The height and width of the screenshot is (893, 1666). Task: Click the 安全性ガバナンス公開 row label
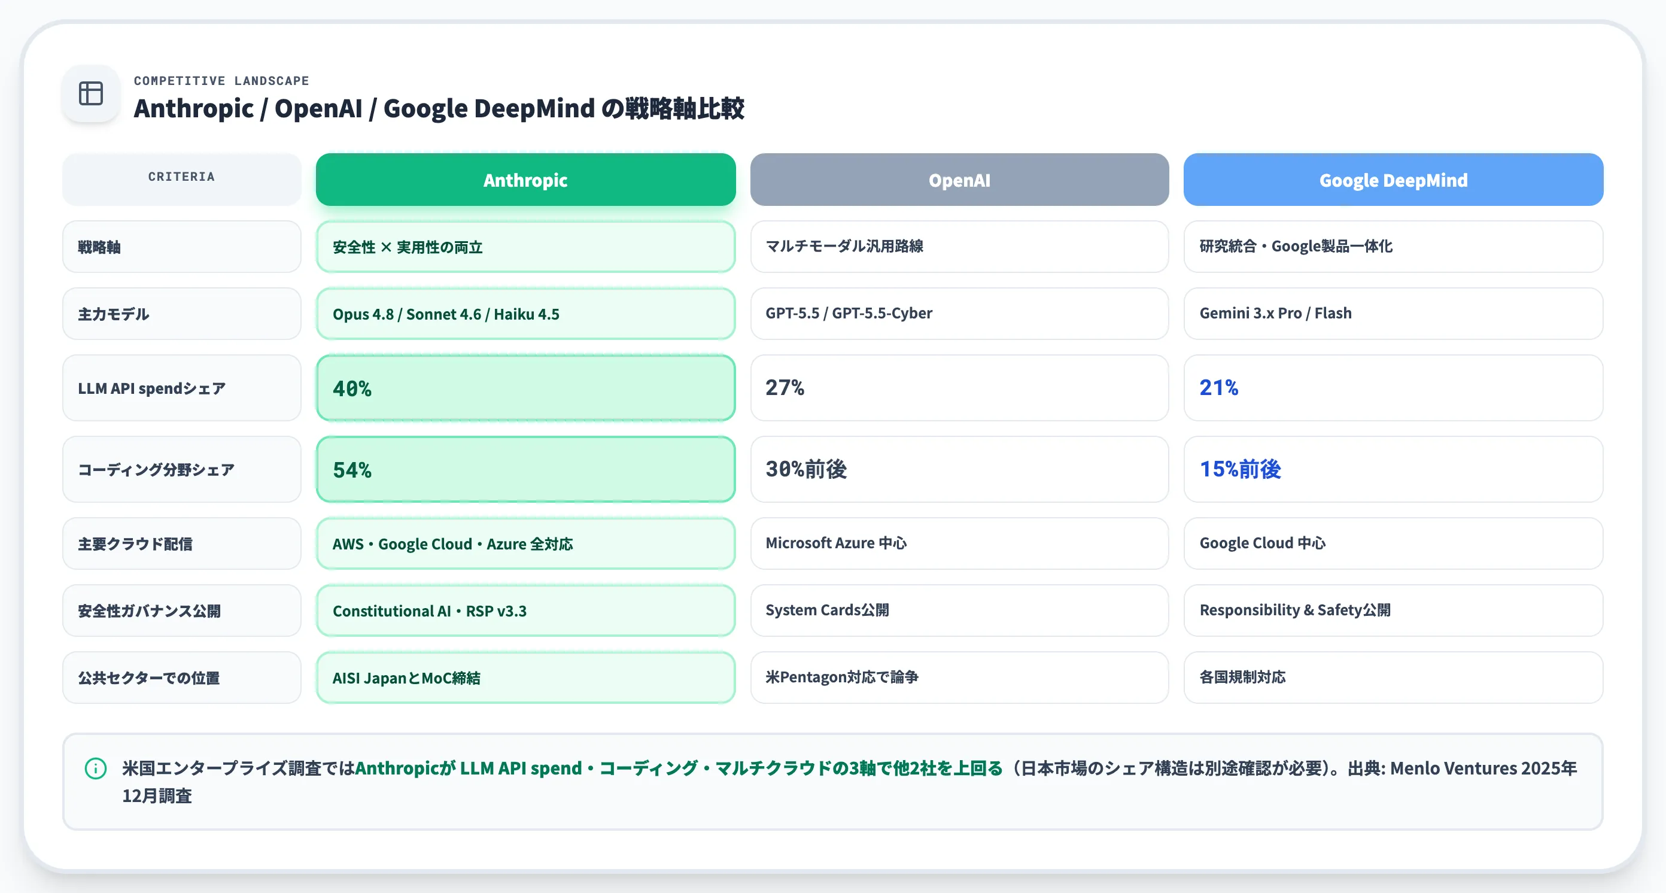point(182,610)
